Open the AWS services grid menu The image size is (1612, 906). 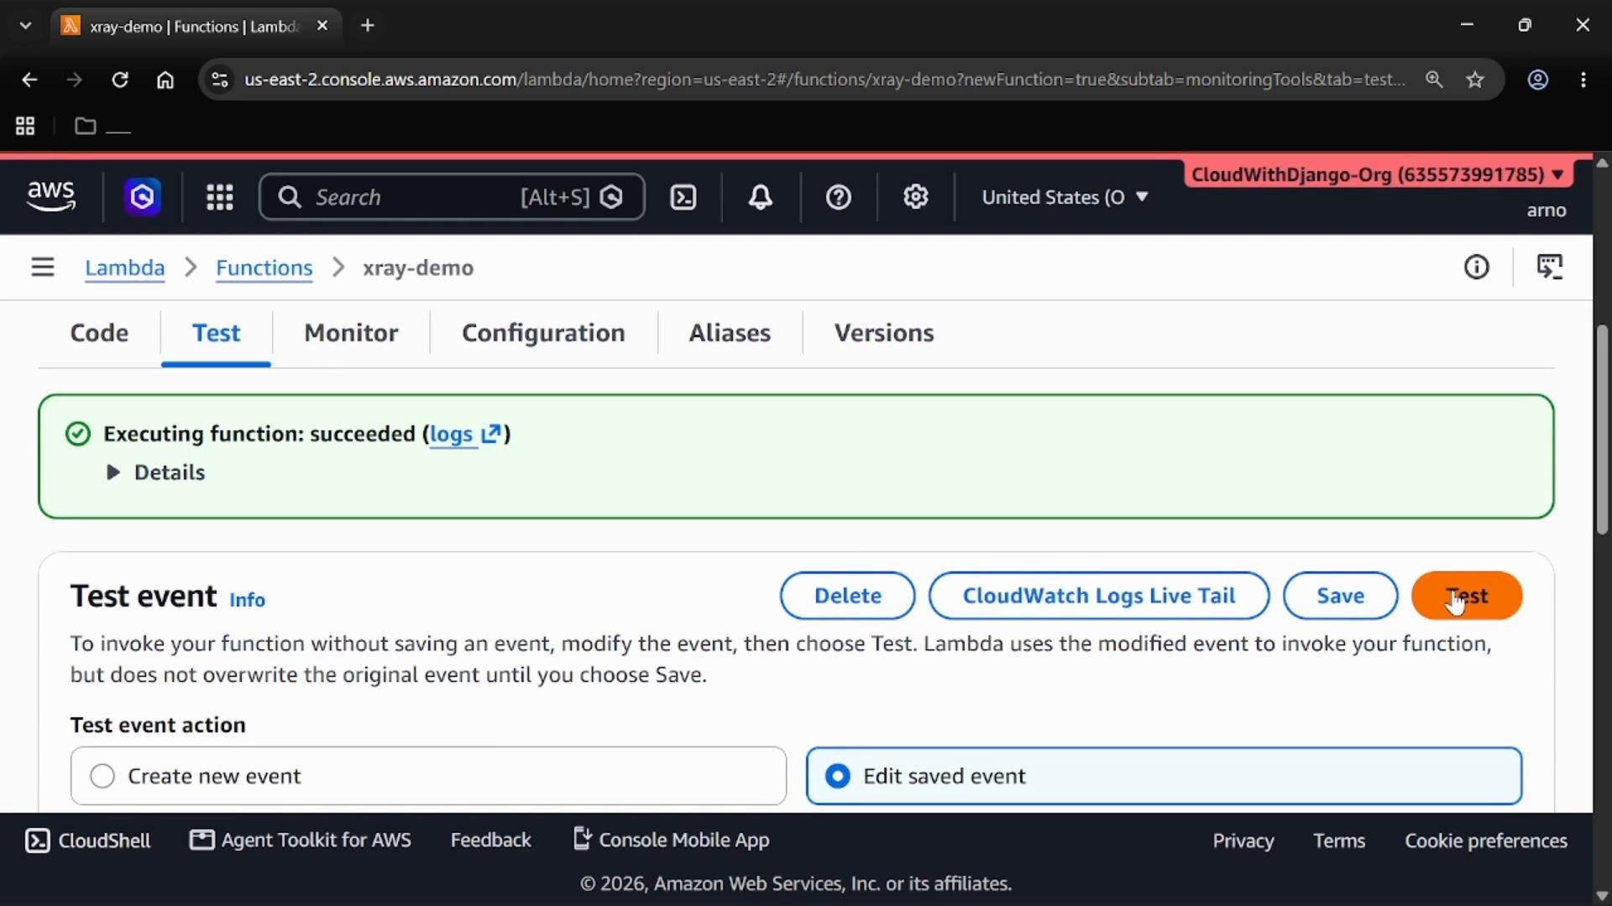tap(220, 197)
